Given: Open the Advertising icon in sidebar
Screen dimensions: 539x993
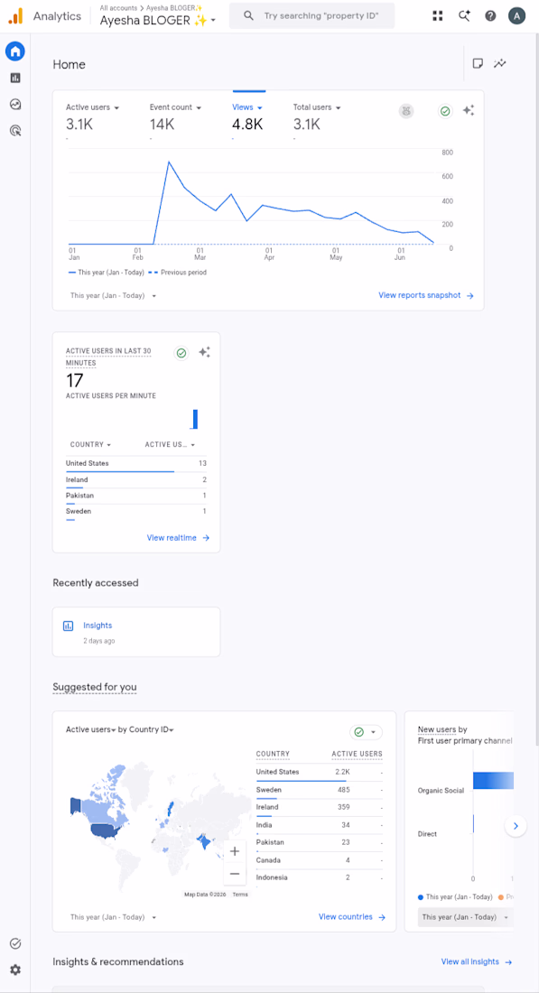Looking at the screenshot, I should coord(15,131).
